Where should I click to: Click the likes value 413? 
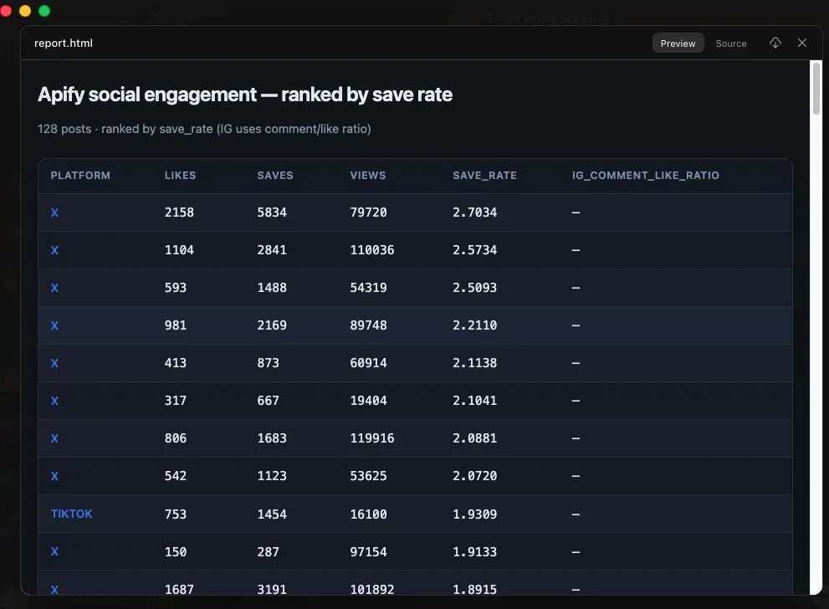pyautogui.click(x=176, y=363)
